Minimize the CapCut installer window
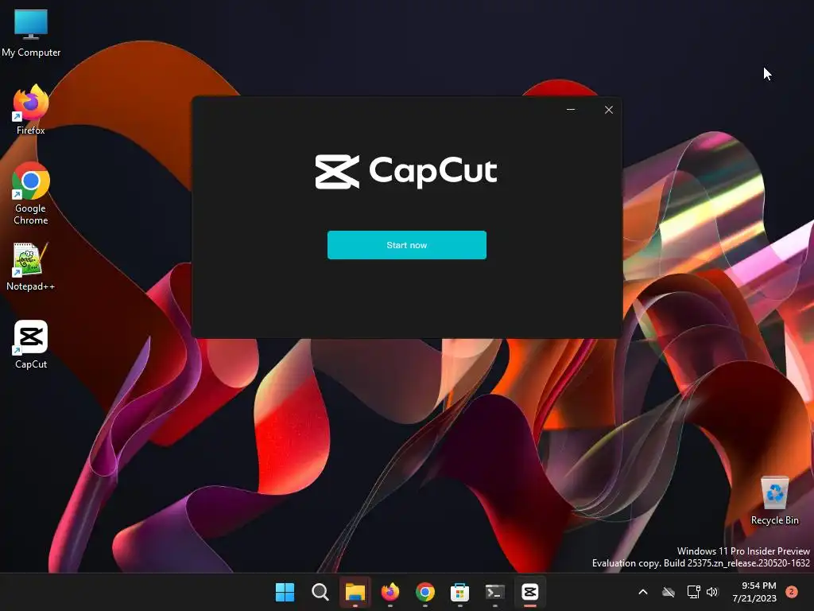 tap(571, 110)
